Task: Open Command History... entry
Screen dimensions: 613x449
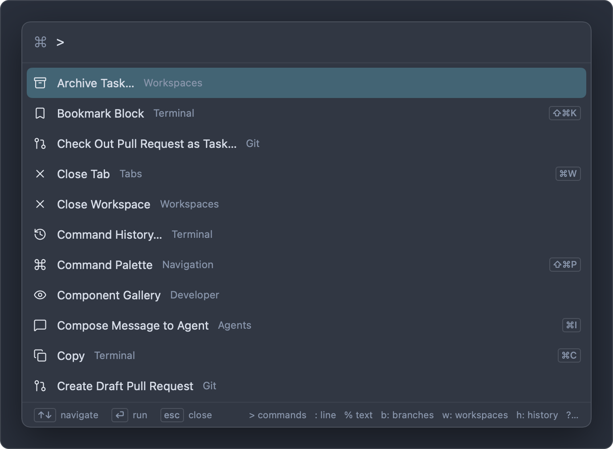Action: point(306,234)
